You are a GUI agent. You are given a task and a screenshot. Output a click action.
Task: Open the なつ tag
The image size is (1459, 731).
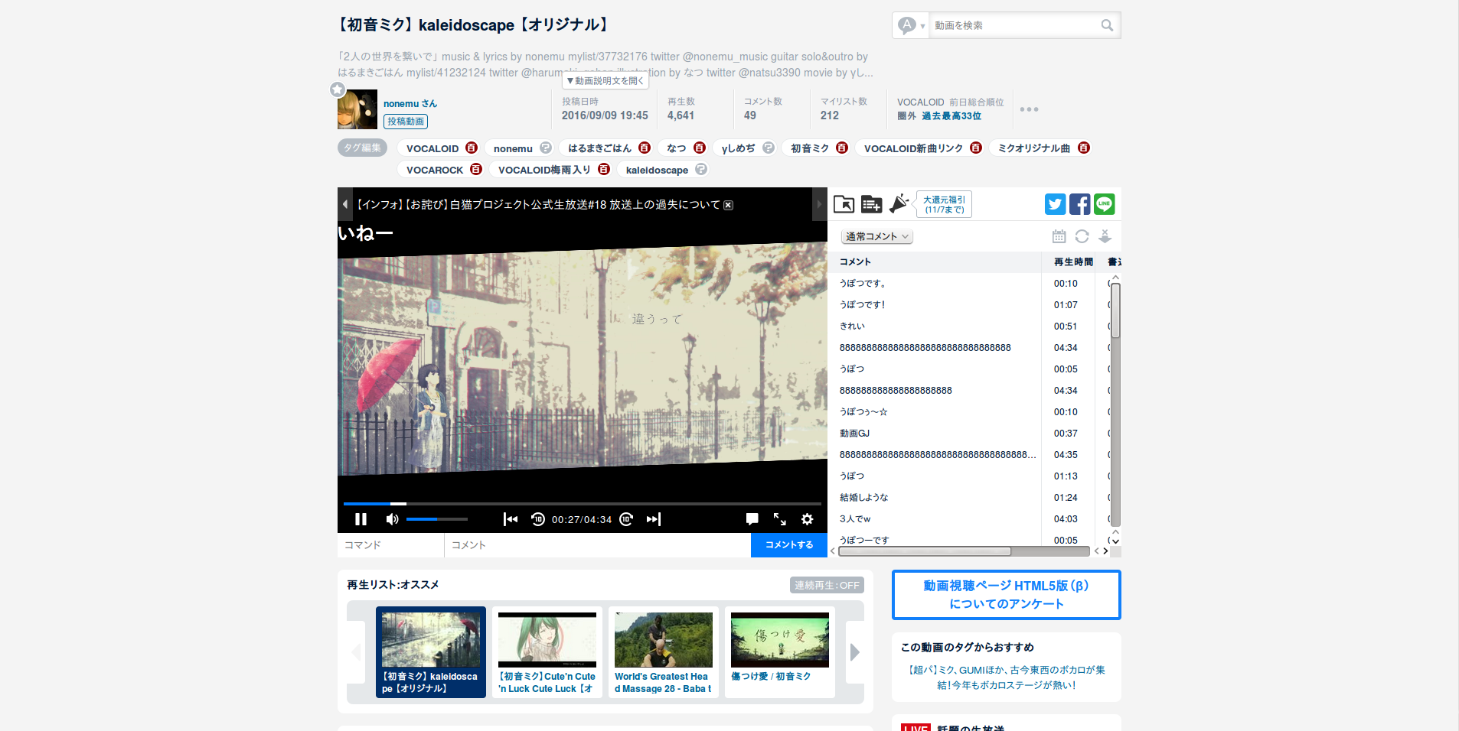click(677, 148)
